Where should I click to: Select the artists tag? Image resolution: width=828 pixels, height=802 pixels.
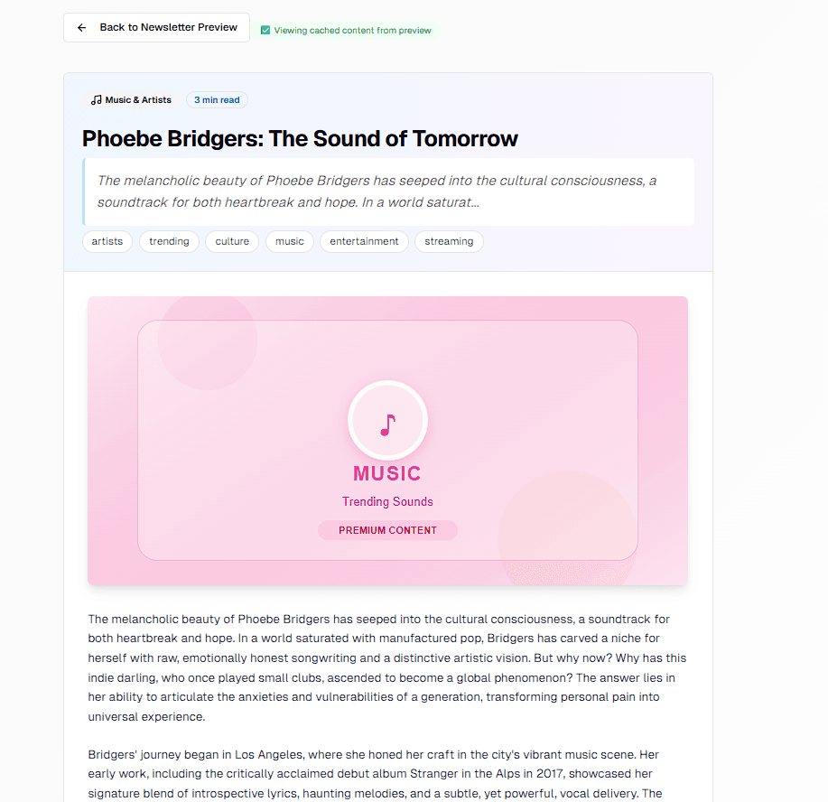pos(107,241)
